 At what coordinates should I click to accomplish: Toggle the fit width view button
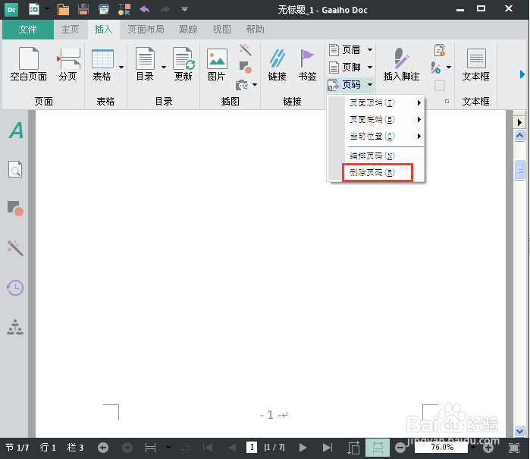coord(378,448)
